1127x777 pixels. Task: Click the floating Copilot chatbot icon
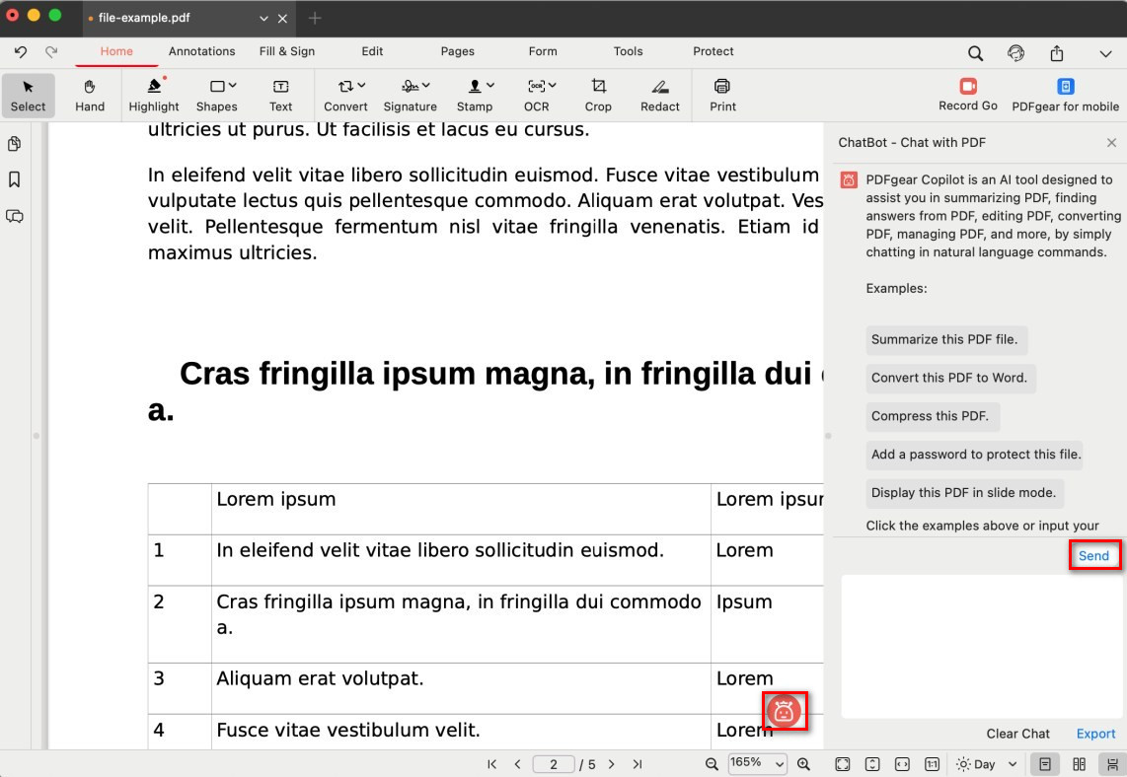[785, 711]
